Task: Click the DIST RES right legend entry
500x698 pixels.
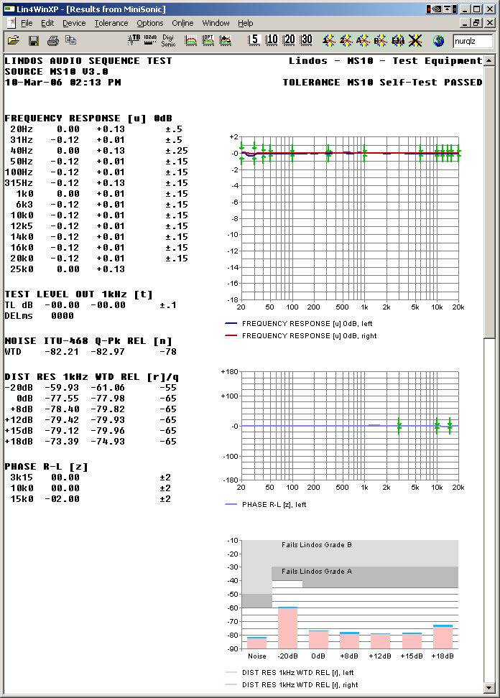Action: [291, 684]
